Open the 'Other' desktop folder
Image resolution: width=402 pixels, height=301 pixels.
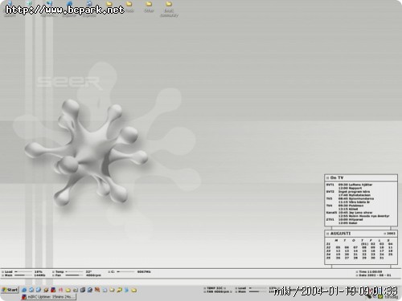(x=149, y=6)
